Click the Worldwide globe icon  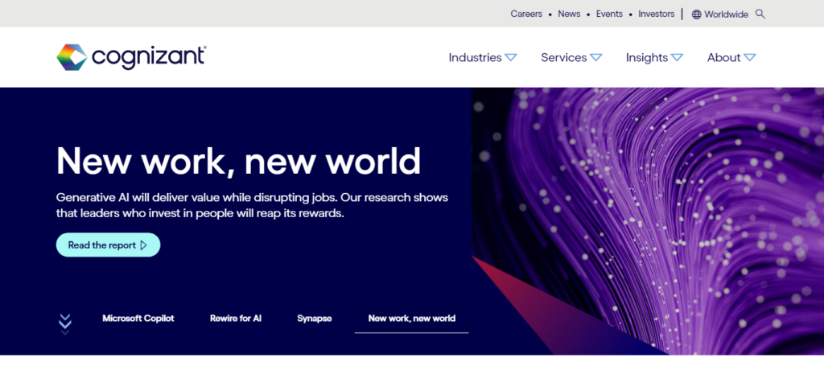(697, 14)
